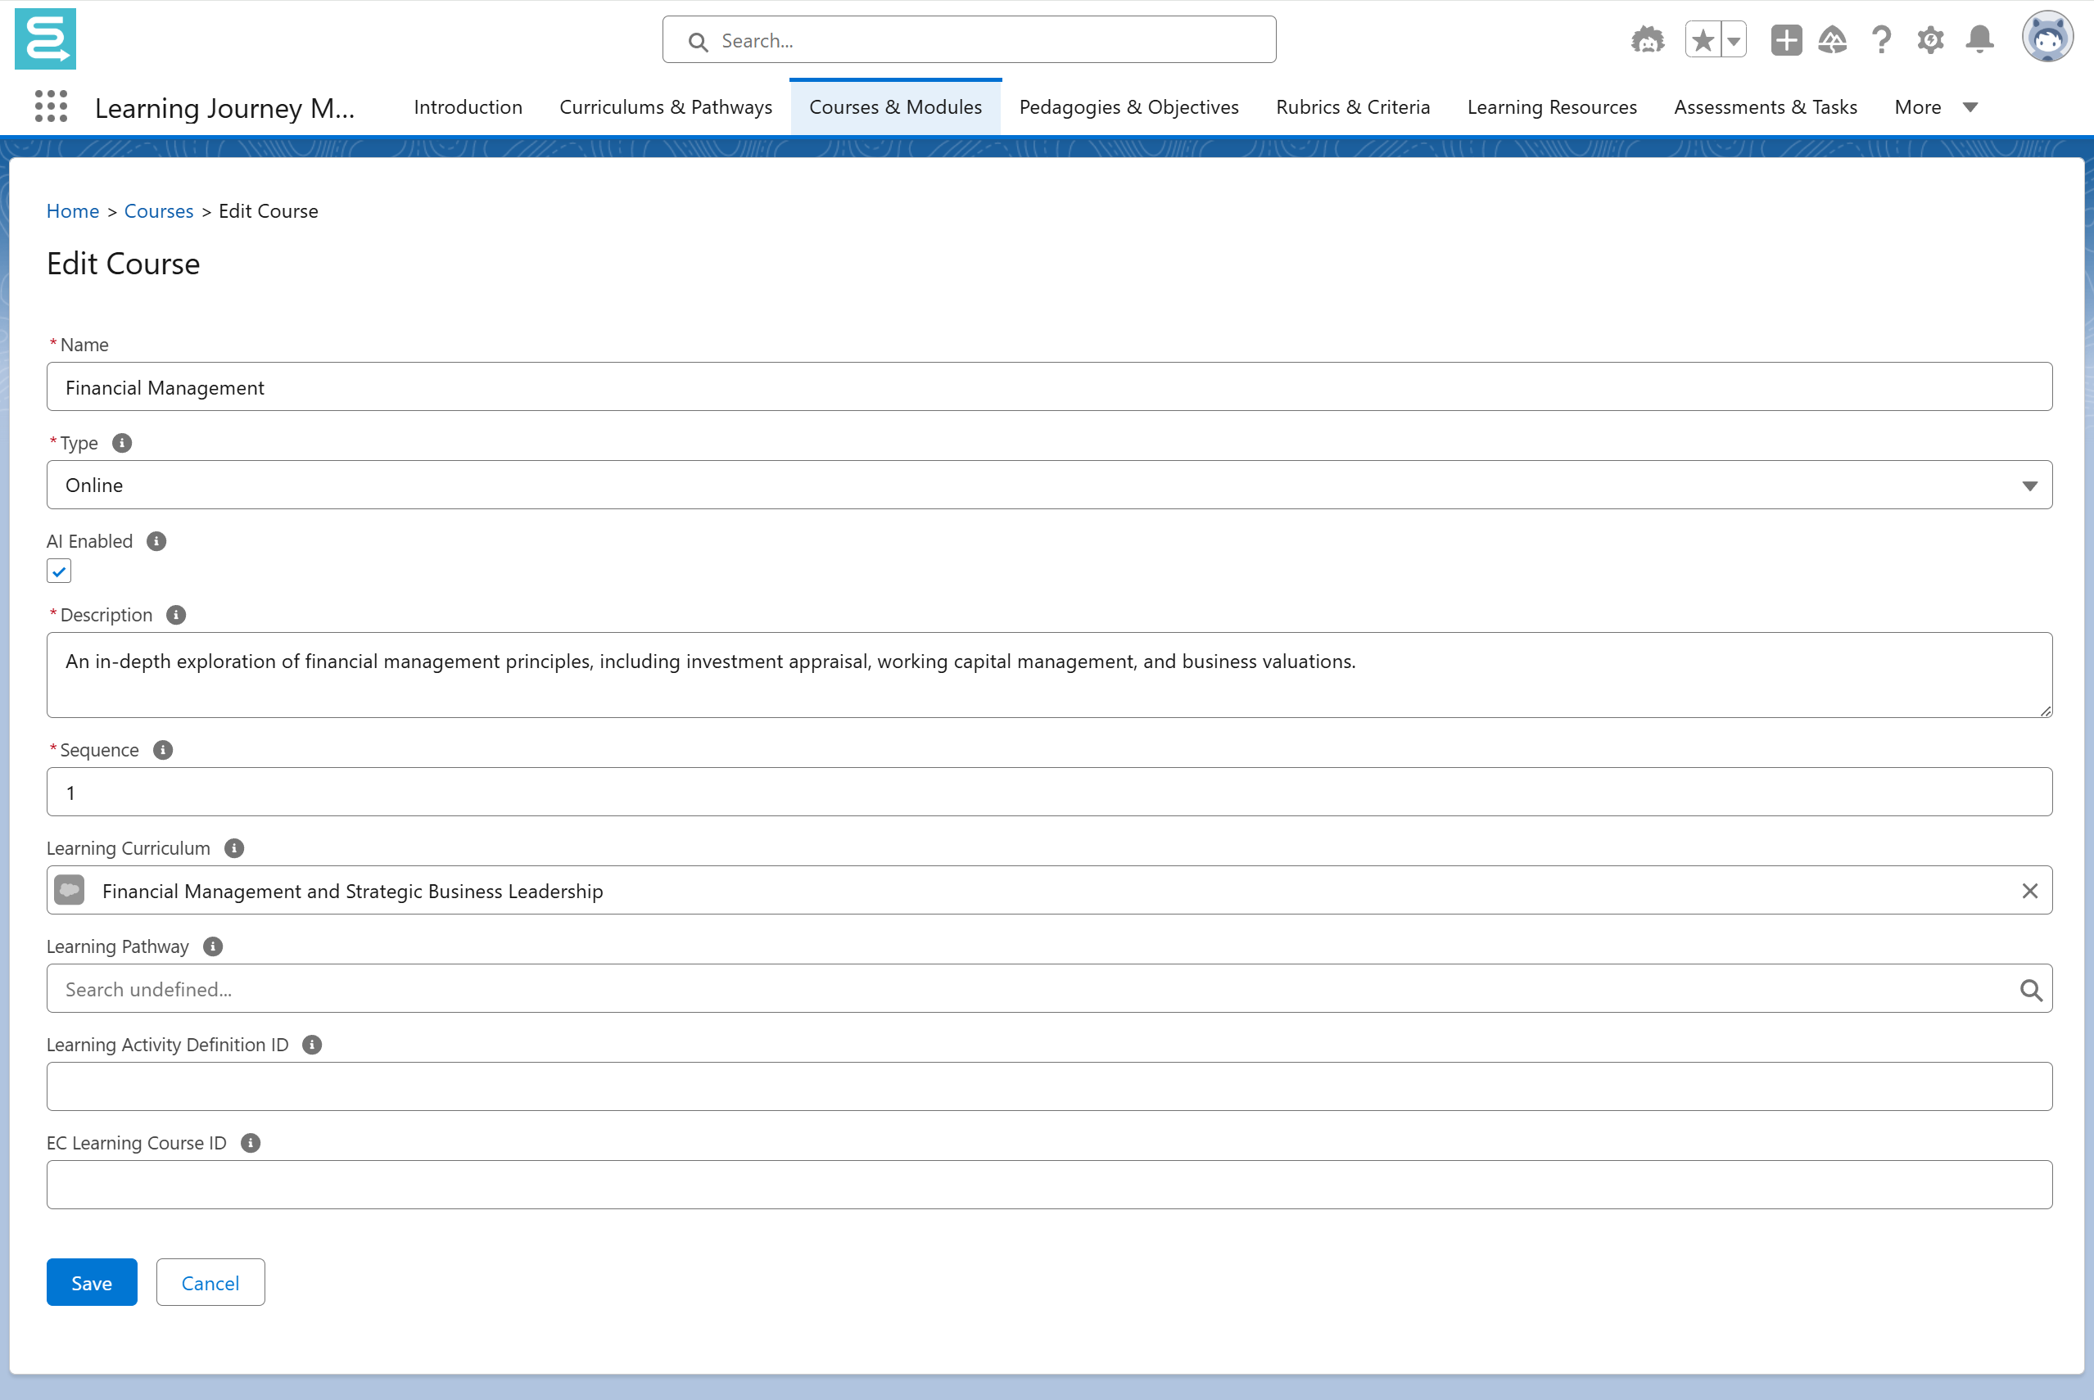
Task: Go to Rubrics & Criteria tab
Action: (1352, 107)
